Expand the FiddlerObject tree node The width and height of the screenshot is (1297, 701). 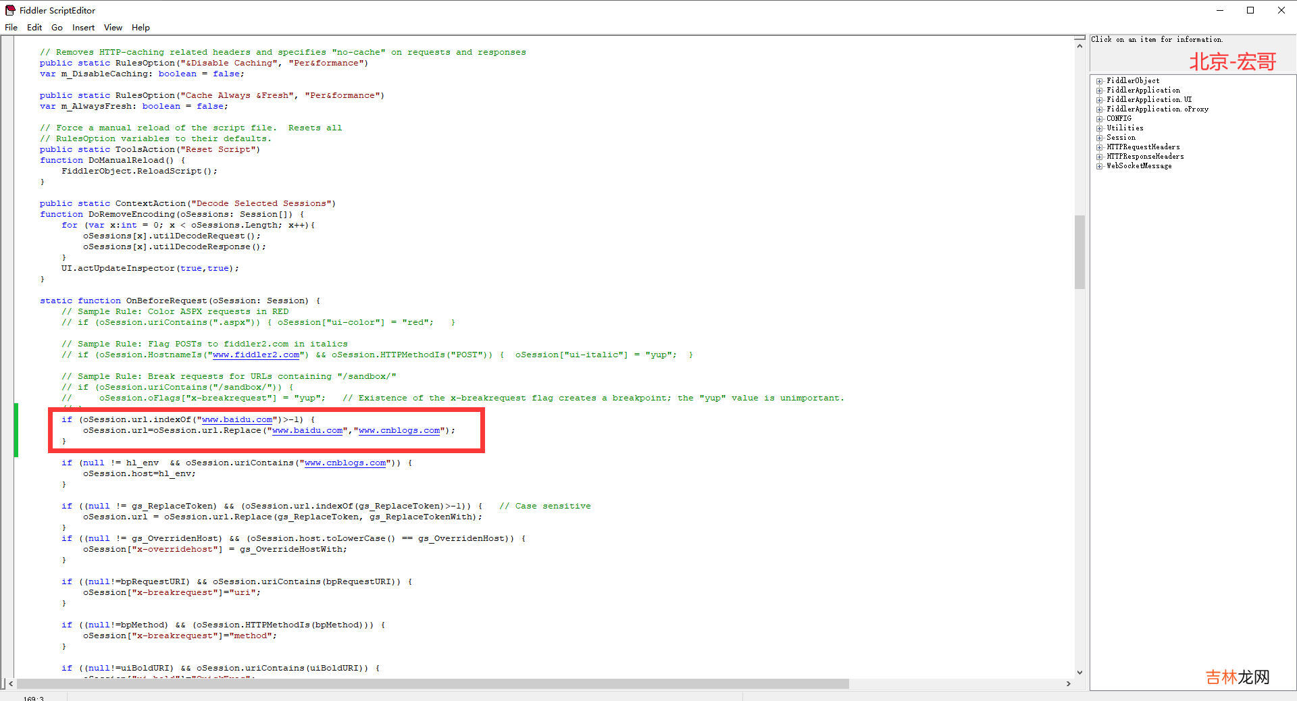pyautogui.click(x=1100, y=81)
